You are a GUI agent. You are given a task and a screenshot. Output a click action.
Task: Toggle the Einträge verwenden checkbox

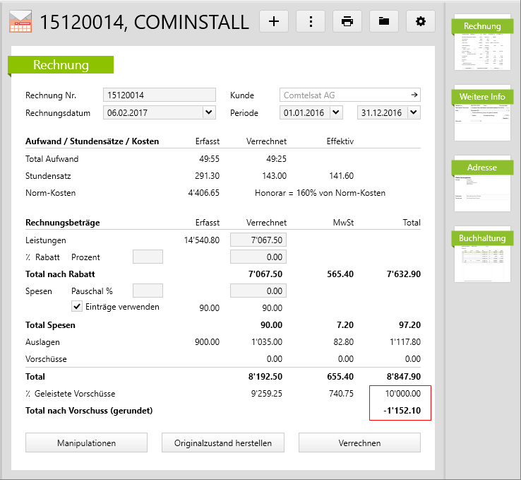tap(78, 307)
